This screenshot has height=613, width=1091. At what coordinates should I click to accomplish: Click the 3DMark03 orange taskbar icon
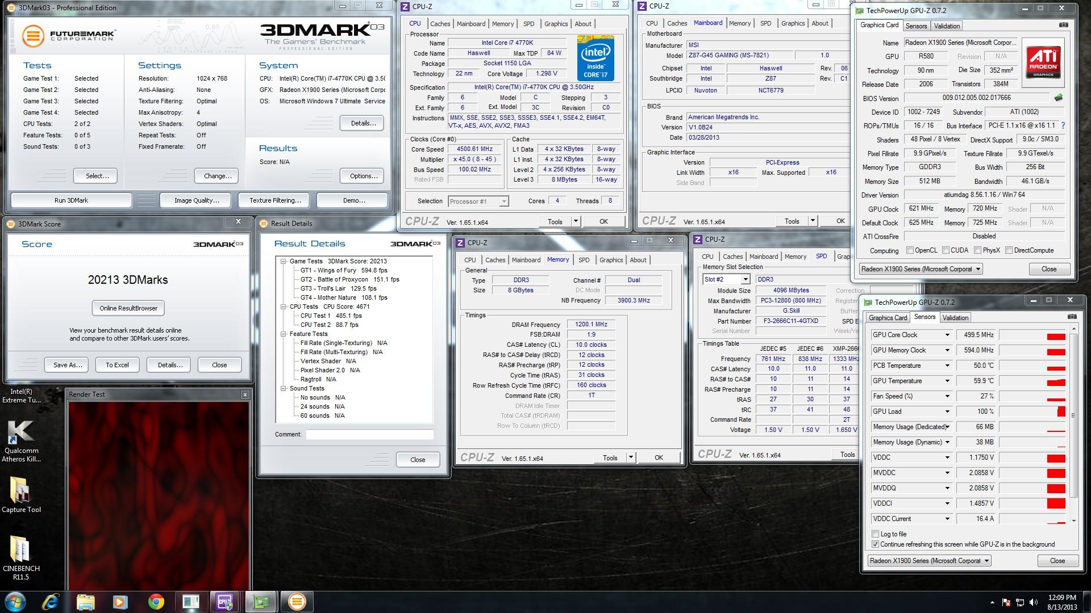tap(297, 601)
